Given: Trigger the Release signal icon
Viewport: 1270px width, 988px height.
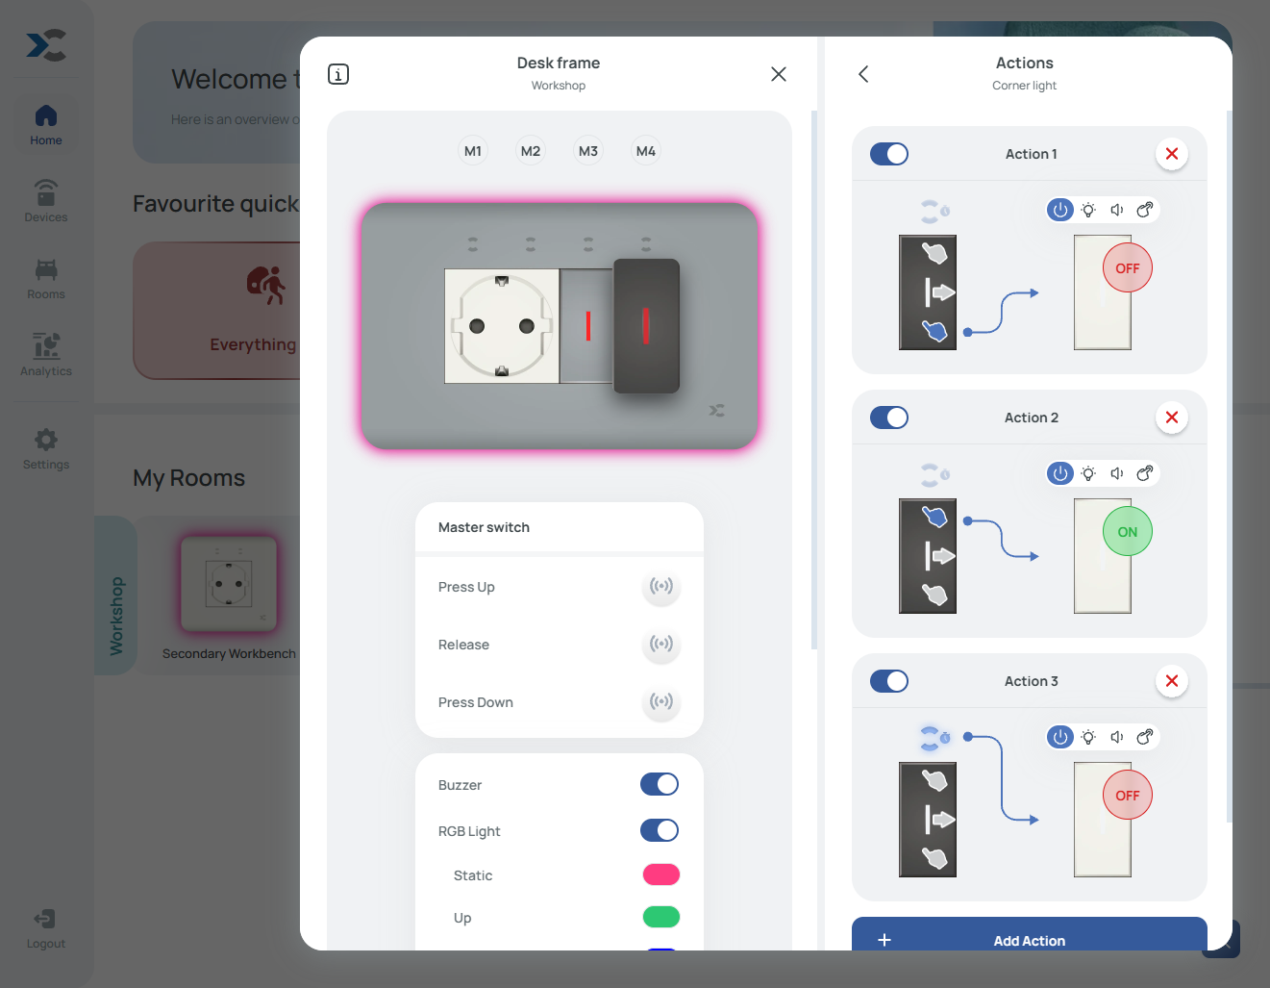Looking at the screenshot, I should [x=660, y=645].
